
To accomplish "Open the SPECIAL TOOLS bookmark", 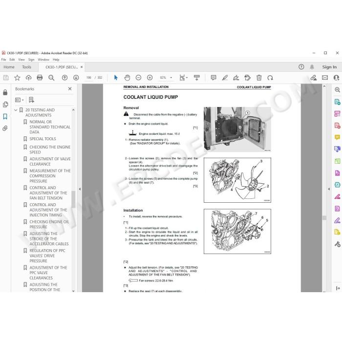I will click(43, 139).
